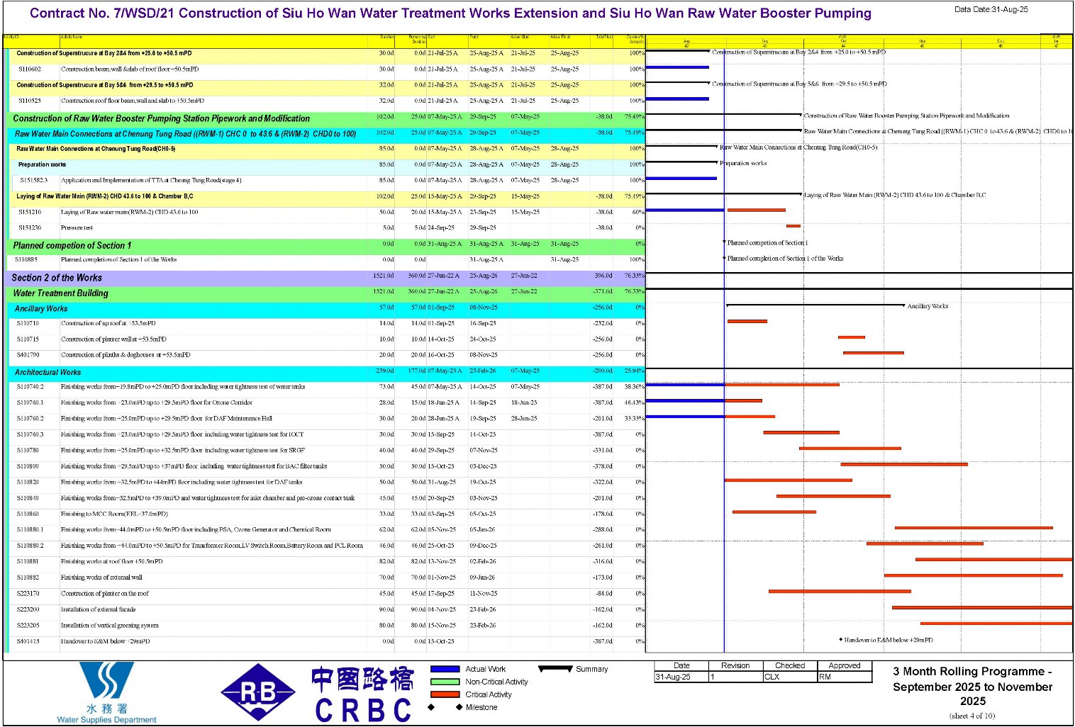
Task: Click the blue actual bar in S110602 row
Action: pyautogui.click(x=677, y=67)
